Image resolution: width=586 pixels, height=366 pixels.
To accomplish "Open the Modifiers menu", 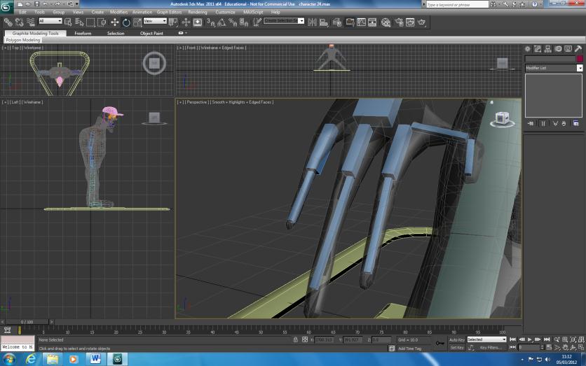I will [x=118, y=13].
